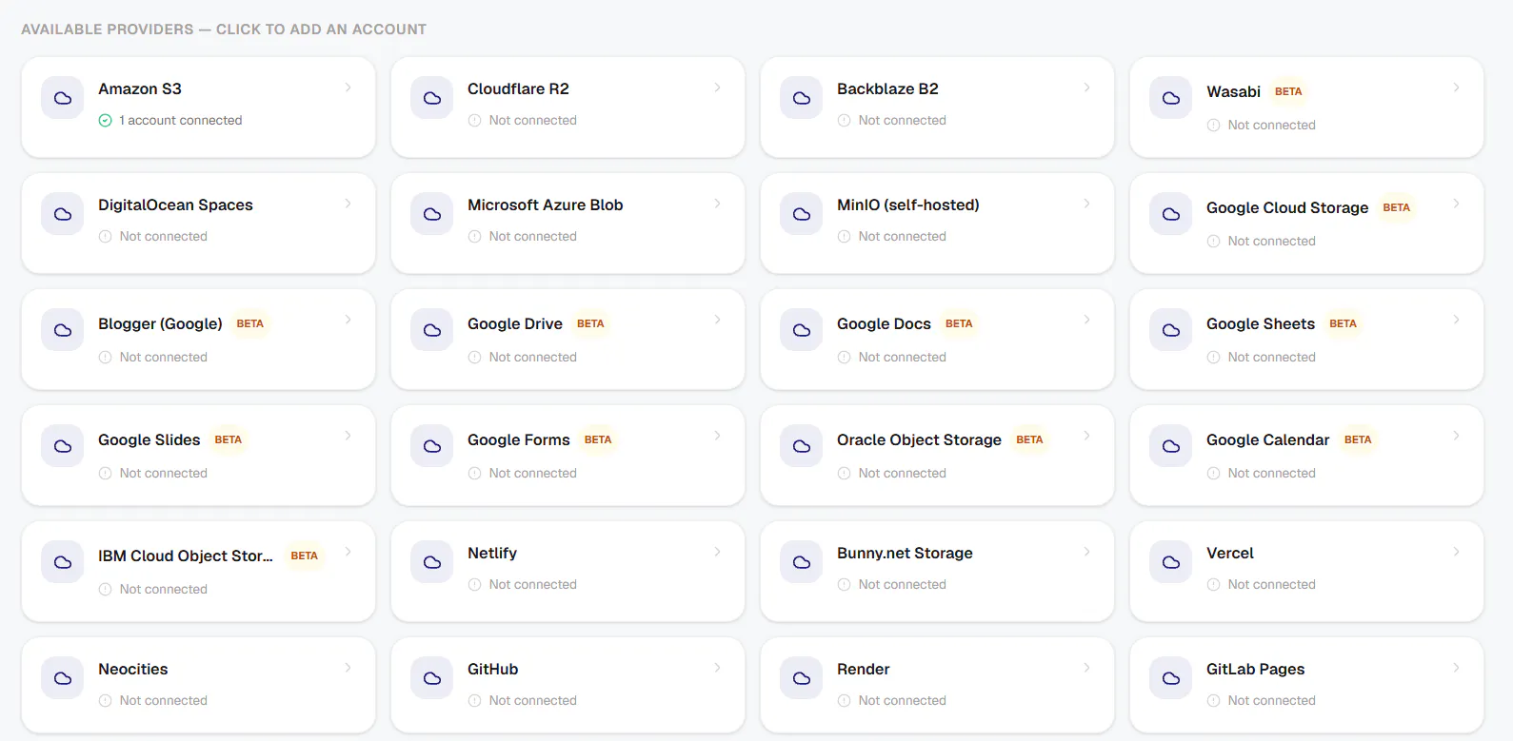Click the chevron on the Google Sheets card
The image size is (1513, 741).
tap(1457, 320)
